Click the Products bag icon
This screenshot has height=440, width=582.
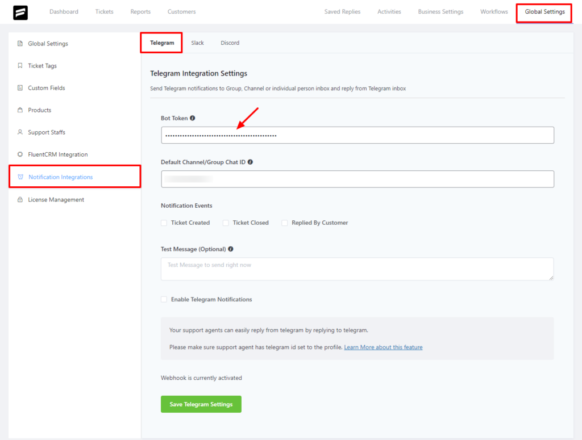pos(20,110)
